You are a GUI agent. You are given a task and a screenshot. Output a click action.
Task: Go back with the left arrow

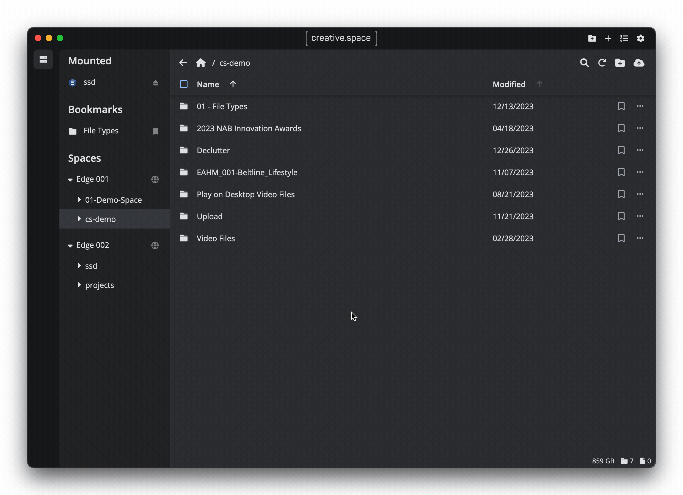pos(183,63)
